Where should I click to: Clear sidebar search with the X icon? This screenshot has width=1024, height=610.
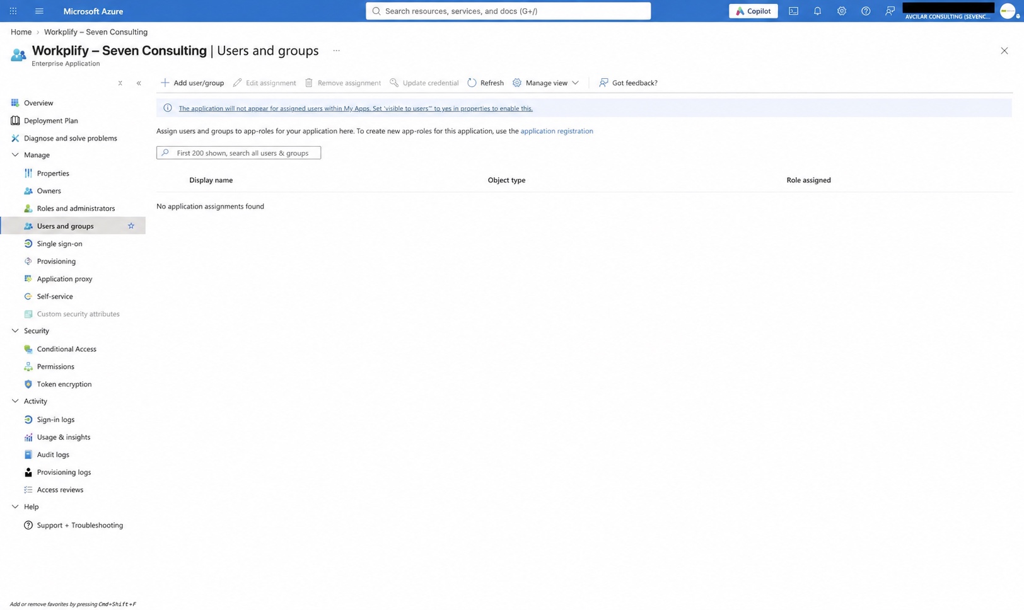click(x=120, y=83)
